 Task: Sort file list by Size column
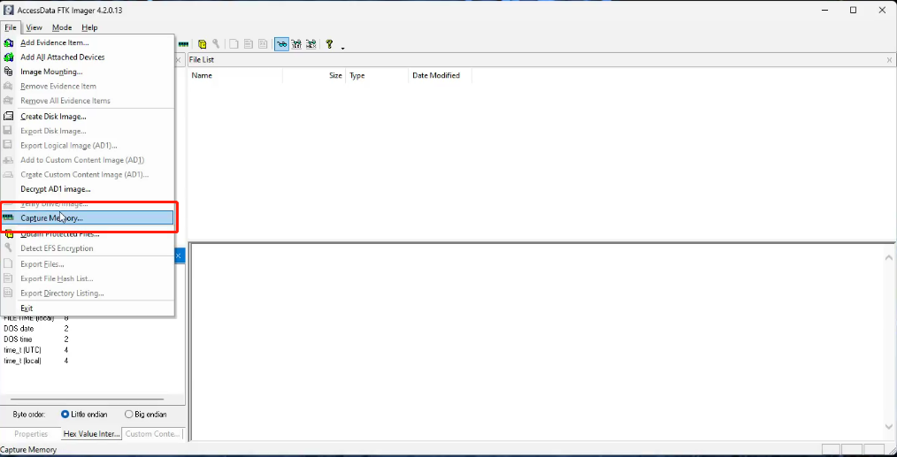tap(314, 75)
